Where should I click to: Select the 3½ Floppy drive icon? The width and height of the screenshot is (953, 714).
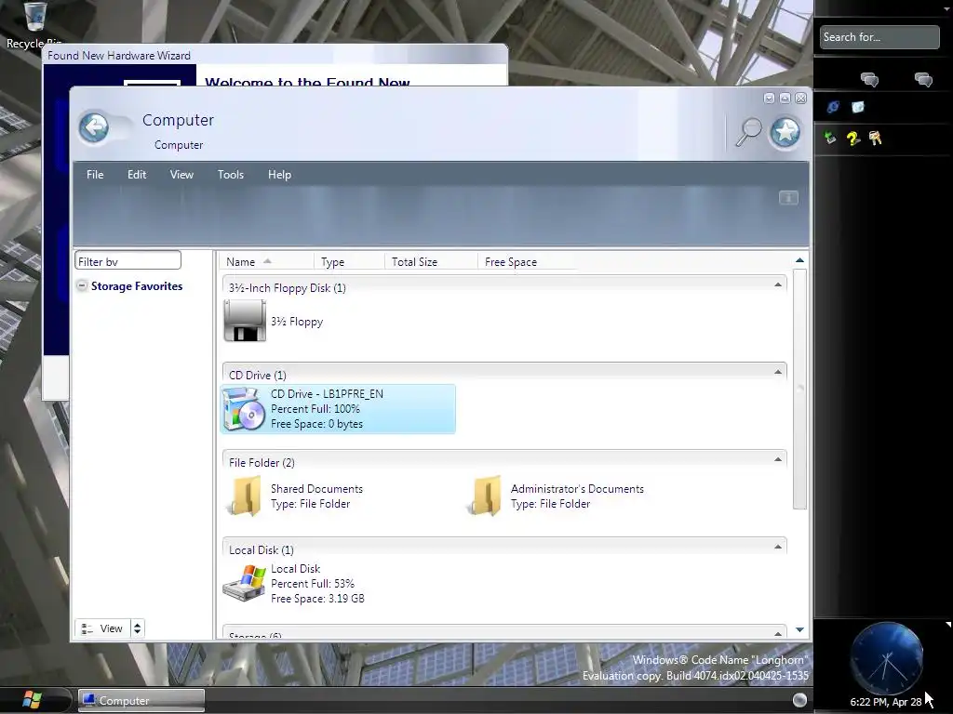(x=245, y=321)
